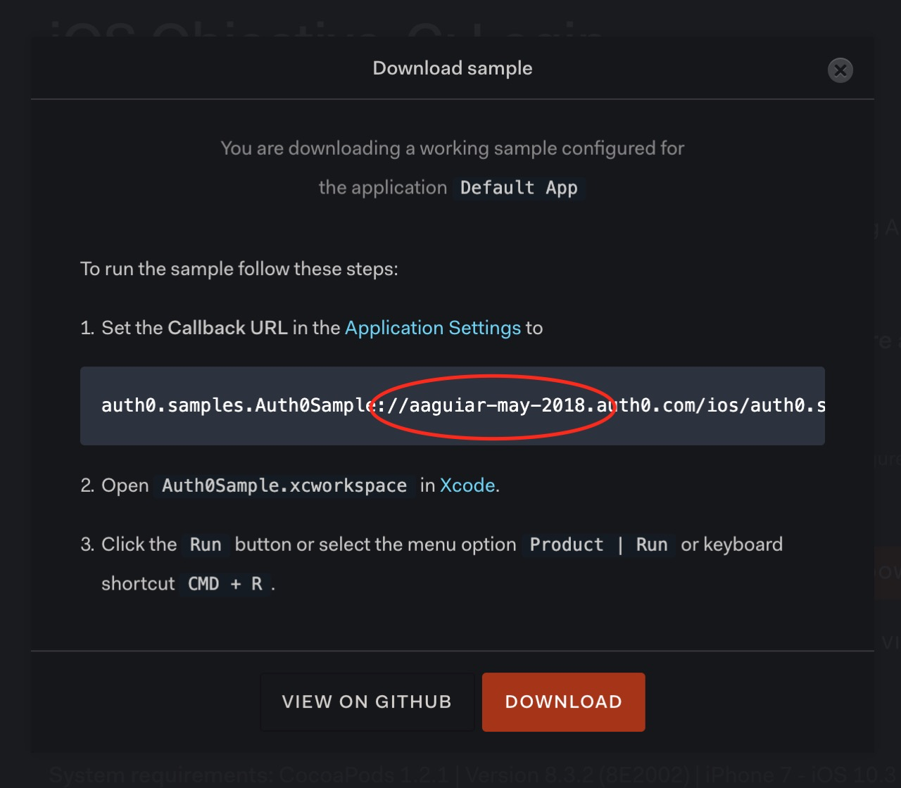Click the Download sample modal title
Viewport: 901px width, 788px height.
(x=453, y=68)
